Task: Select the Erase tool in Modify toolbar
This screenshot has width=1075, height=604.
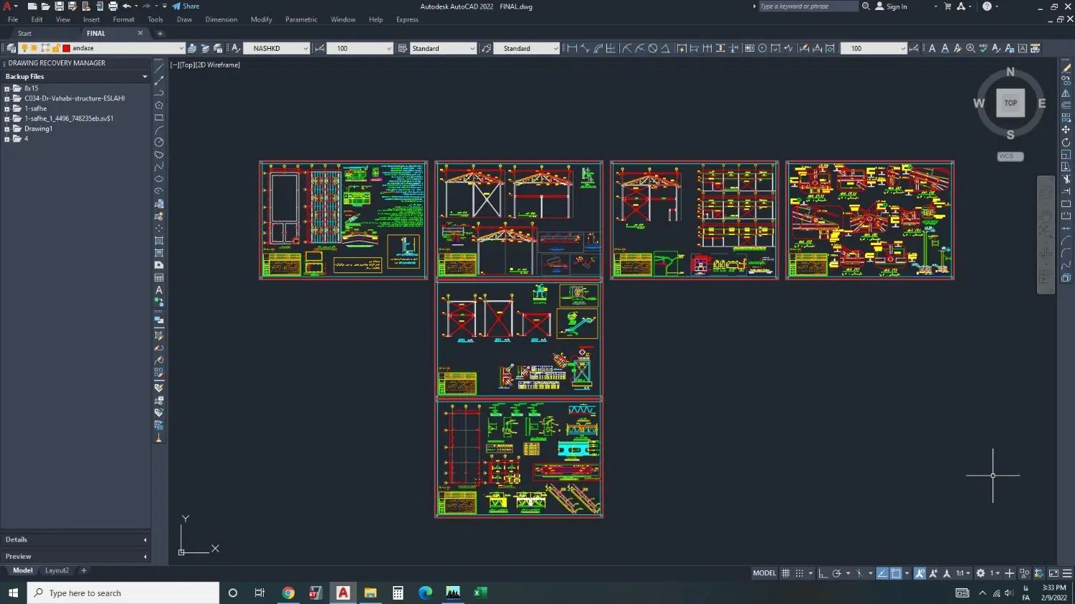Action: [x=1066, y=68]
